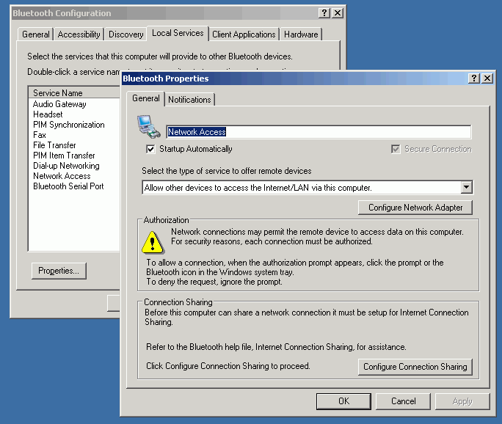Select the Fax service
This screenshot has height=424, width=502.
[40, 135]
